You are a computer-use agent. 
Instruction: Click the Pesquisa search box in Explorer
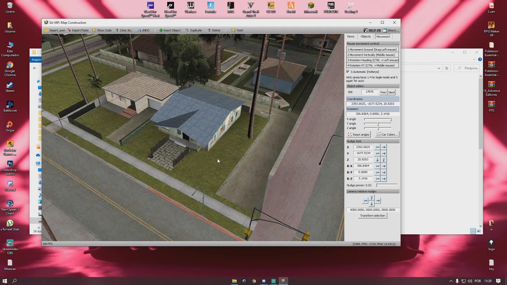click(467, 68)
